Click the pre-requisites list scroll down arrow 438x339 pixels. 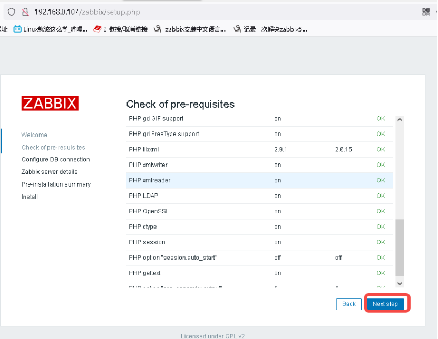pos(400,284)
